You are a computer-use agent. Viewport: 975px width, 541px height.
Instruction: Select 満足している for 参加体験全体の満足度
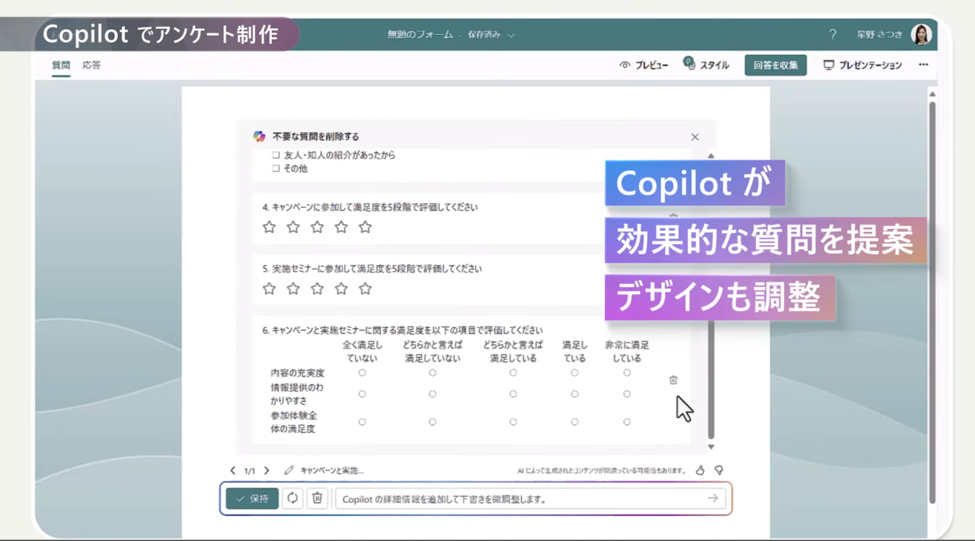[574, 422]
